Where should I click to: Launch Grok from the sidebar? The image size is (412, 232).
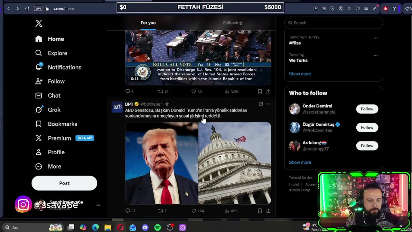click(x=48, y=110)
